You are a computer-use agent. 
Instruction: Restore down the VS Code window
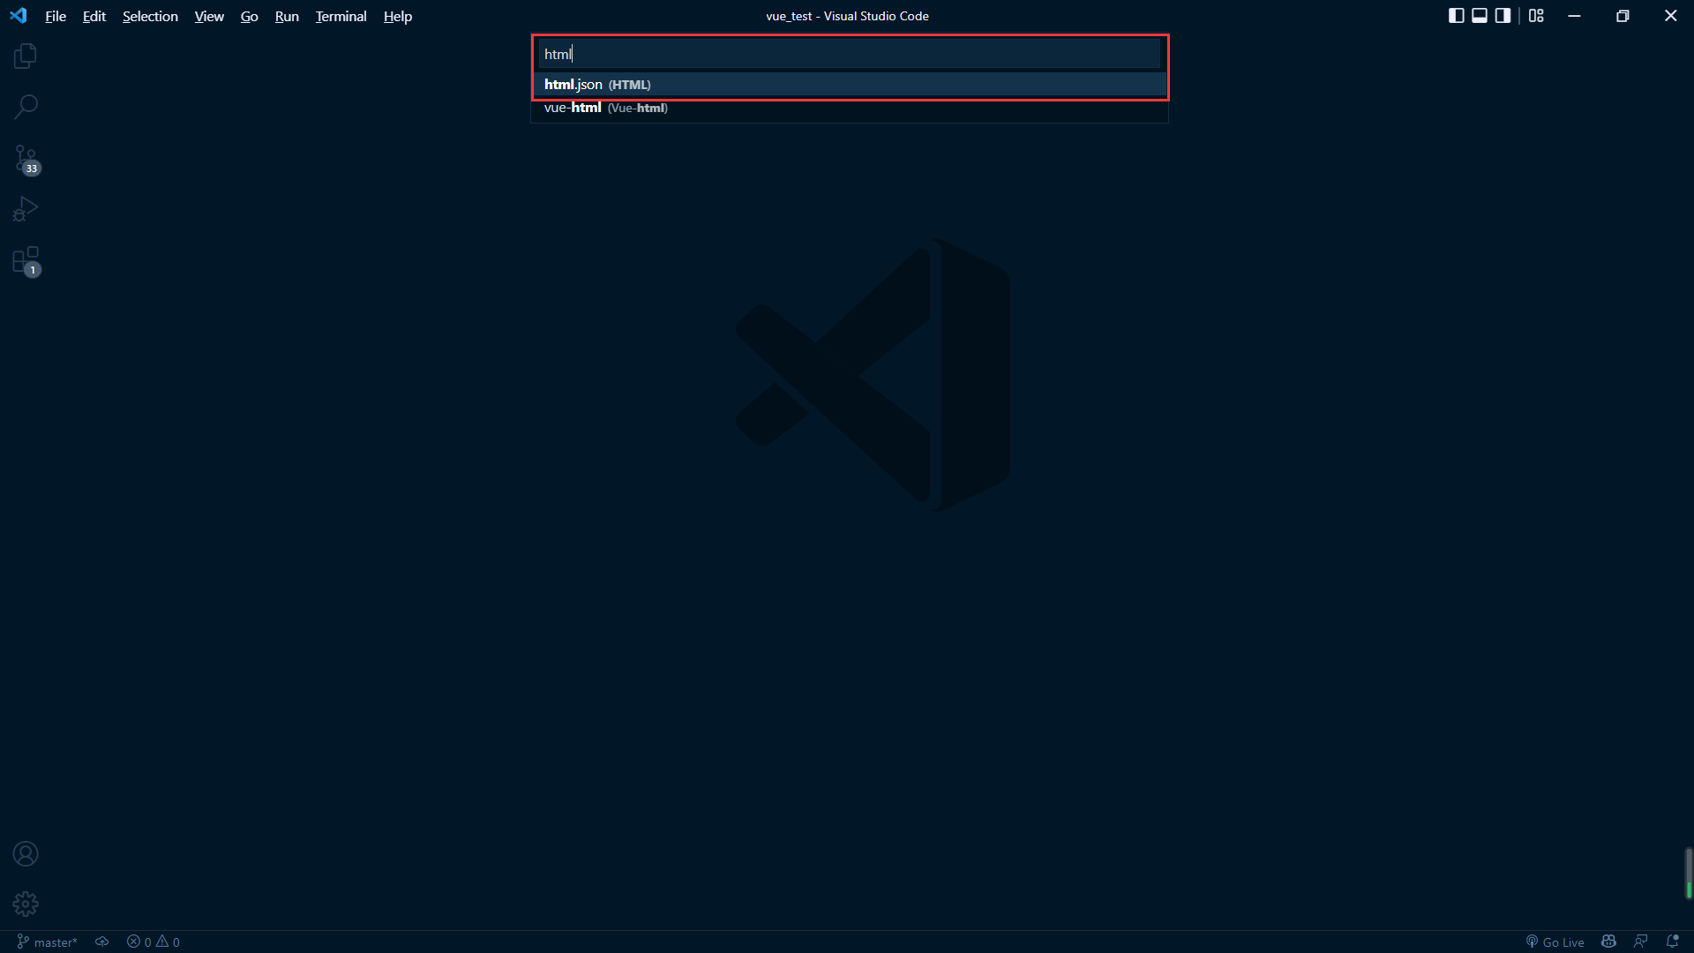point(1623,16)
